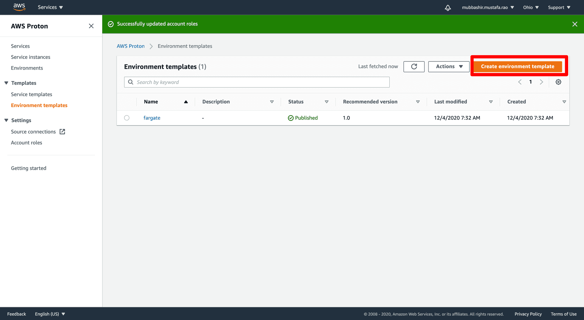Open Environments in sidebar
The width and height of the screenshot is (584, 320).
point(27,68)
